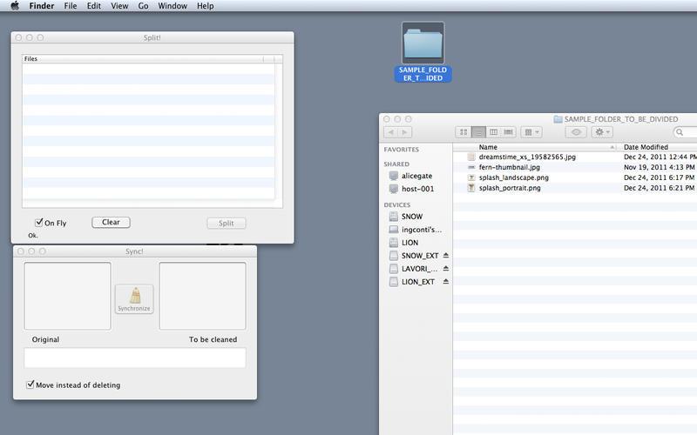697x435 pixels.
Task: Open the SAMPLE_FOLDER desktop folder icon
Action: click(x=423, y=43)
